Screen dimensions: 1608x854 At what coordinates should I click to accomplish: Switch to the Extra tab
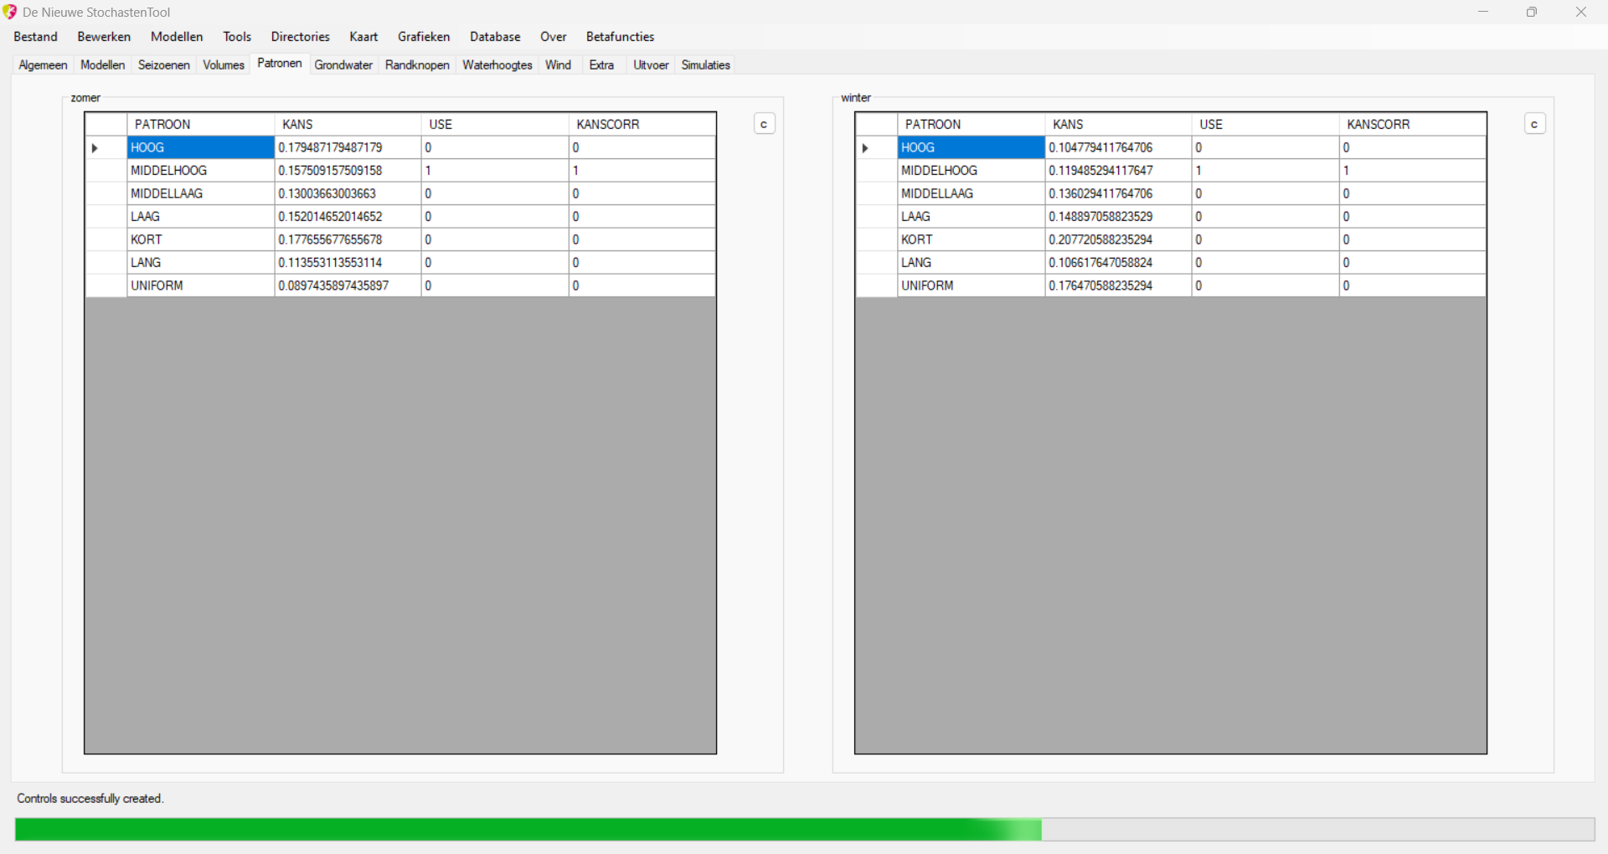click(x=601, y=65)
